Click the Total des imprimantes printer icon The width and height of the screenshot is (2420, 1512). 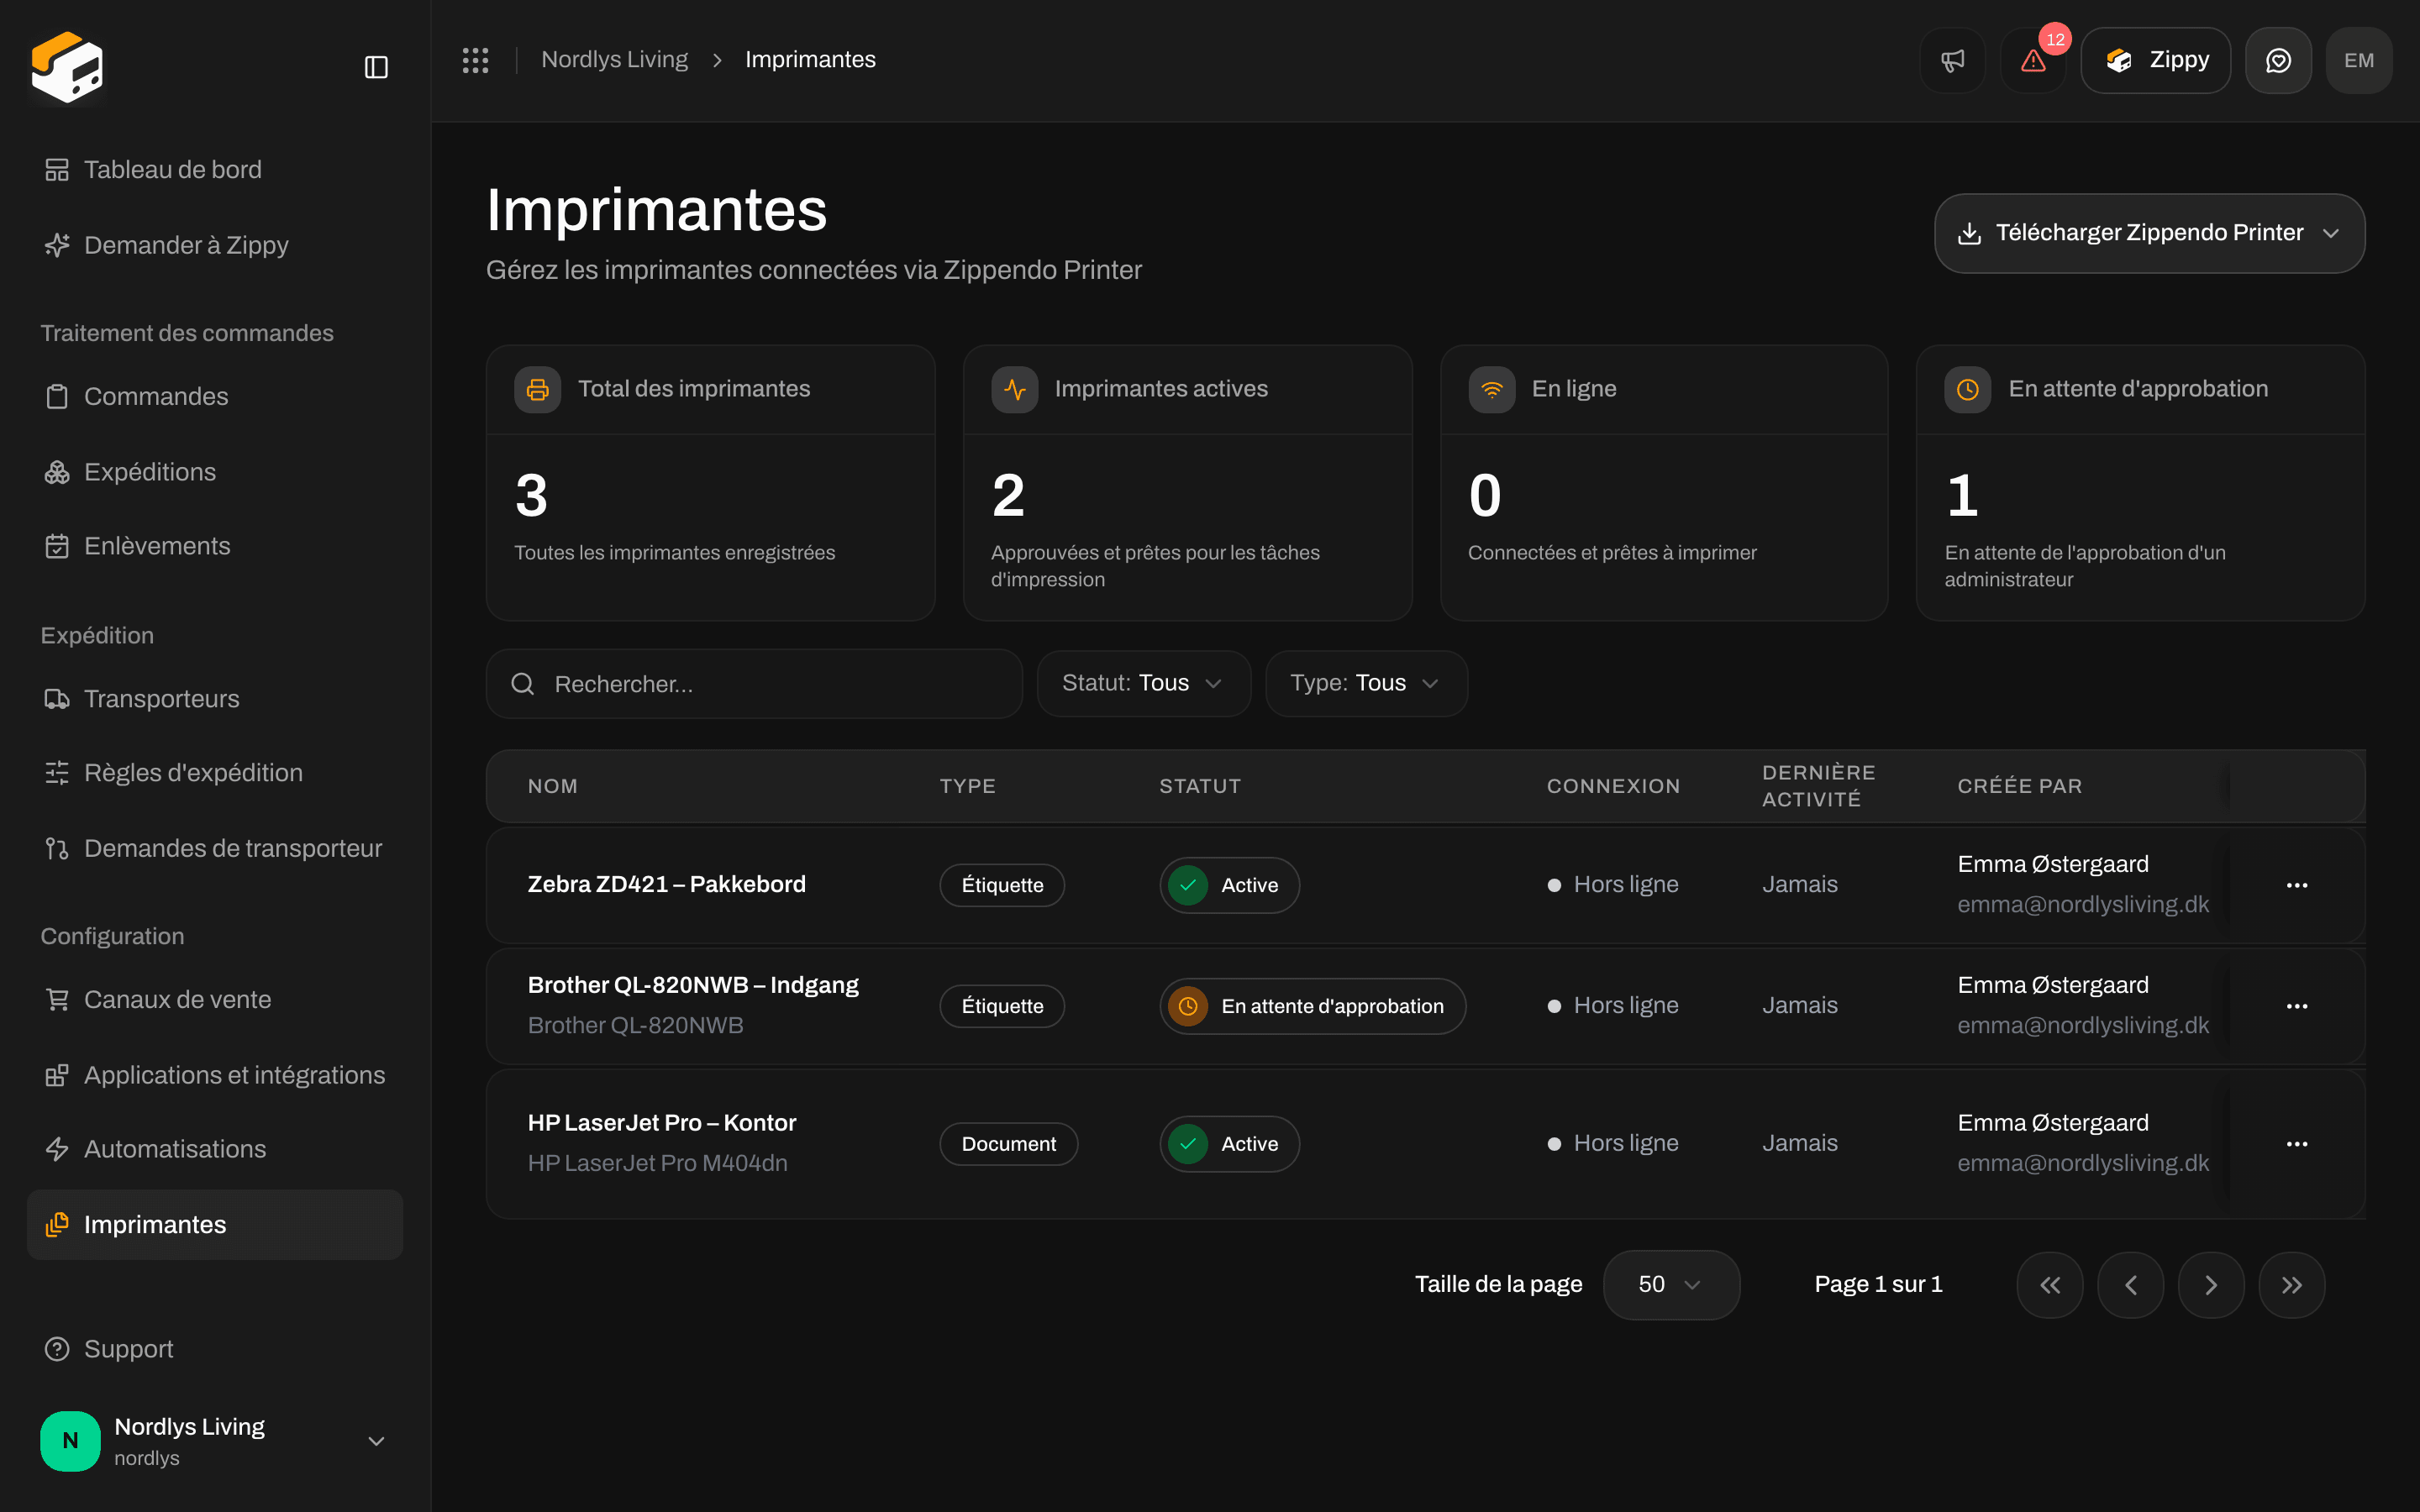coord(538,390)
